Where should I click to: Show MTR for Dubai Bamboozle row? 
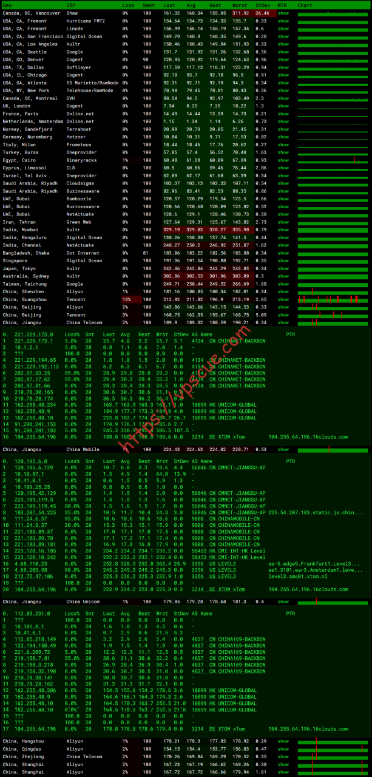283,199
